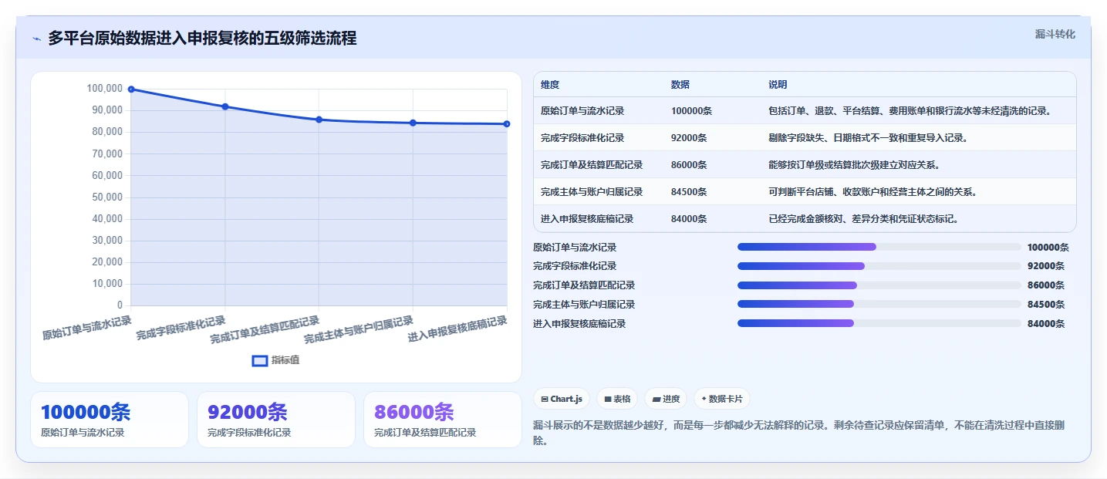Click the 50,000 y-axis label

pyautogui.click(x=106, y=197)
